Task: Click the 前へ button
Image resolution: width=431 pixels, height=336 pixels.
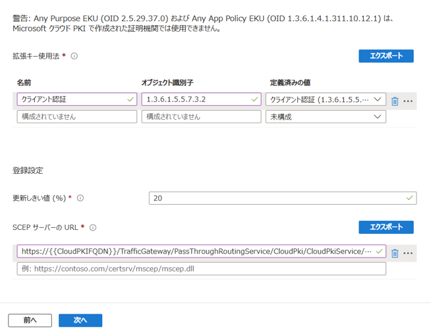Action: (x=30, y=320)
